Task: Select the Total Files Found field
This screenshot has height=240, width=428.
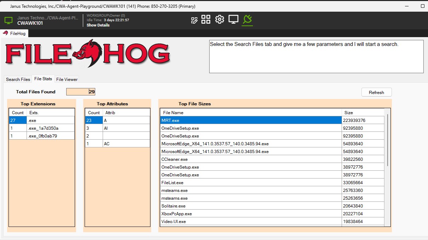Action: (80, 92)
